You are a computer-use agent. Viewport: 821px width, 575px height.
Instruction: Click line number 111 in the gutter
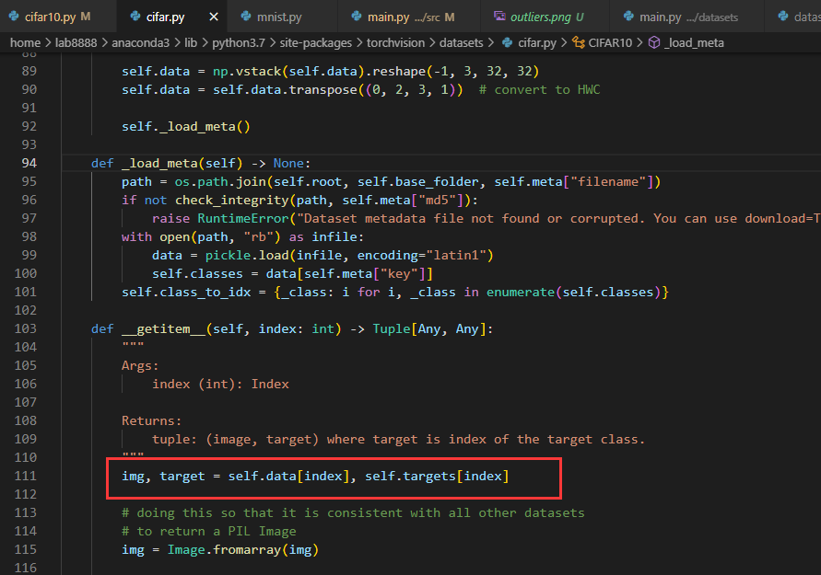click(27, 476)
